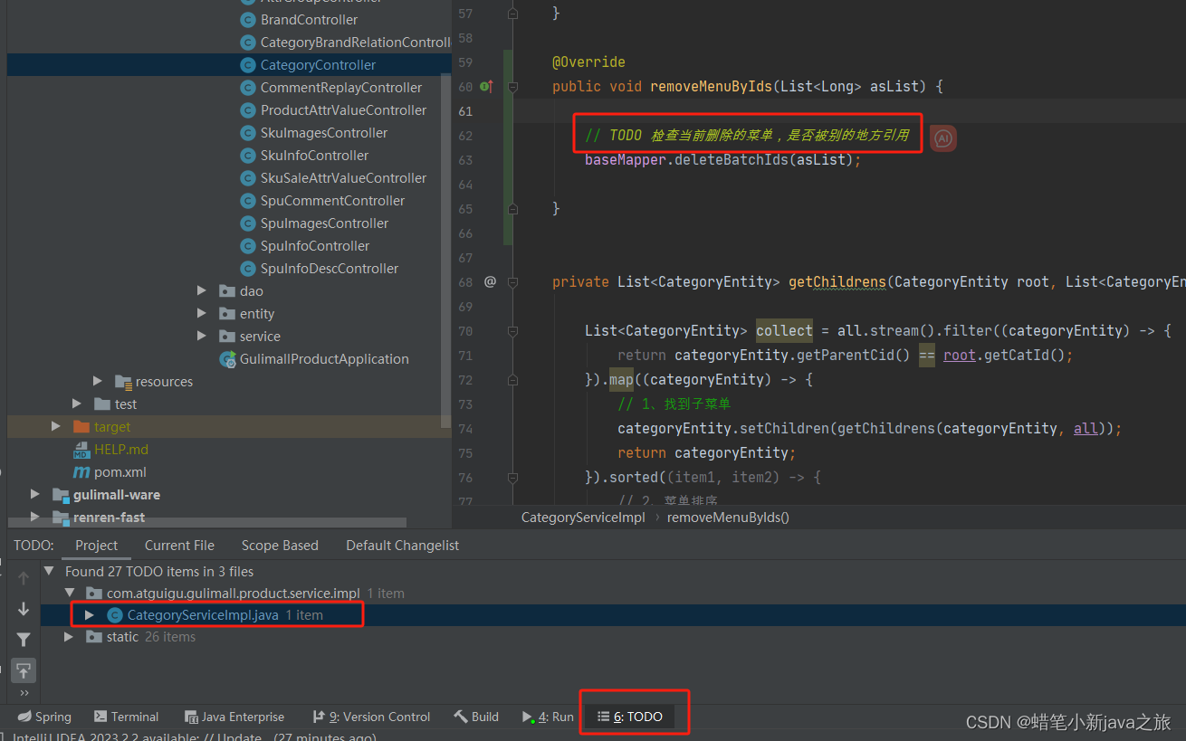
Task: Switch to the Project tab in TODO panel
Action: tap(97, 546)
